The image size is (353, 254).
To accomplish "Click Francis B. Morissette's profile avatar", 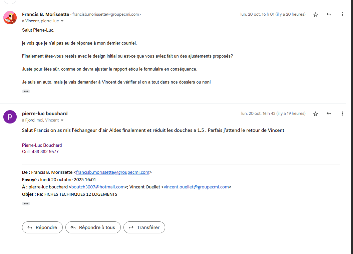I will click(10, 17).
